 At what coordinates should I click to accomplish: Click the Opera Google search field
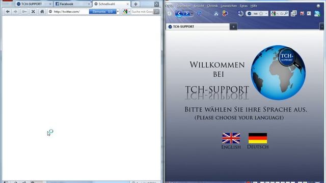tap(143, 12)
